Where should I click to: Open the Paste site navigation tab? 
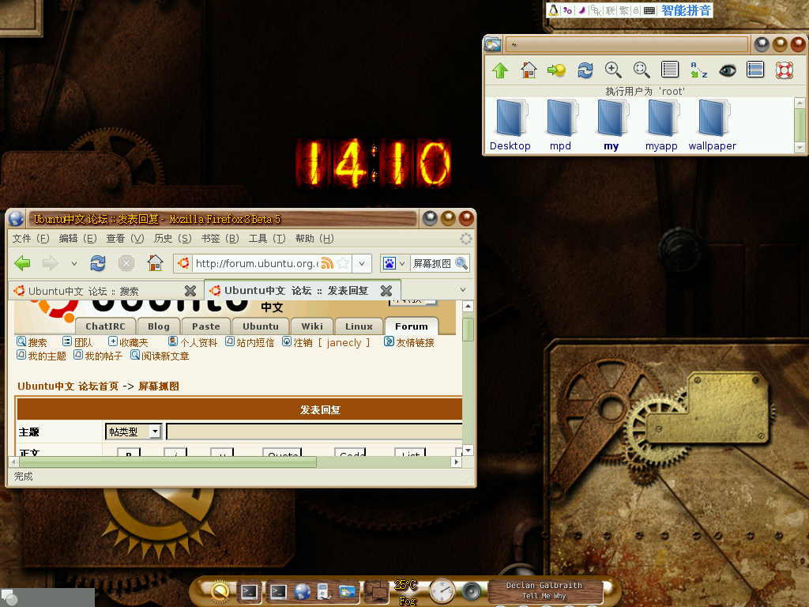point(206,326)
